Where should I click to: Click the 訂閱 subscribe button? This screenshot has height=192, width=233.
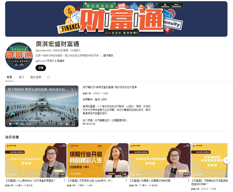pyautogui.click(x=41, y=68)
